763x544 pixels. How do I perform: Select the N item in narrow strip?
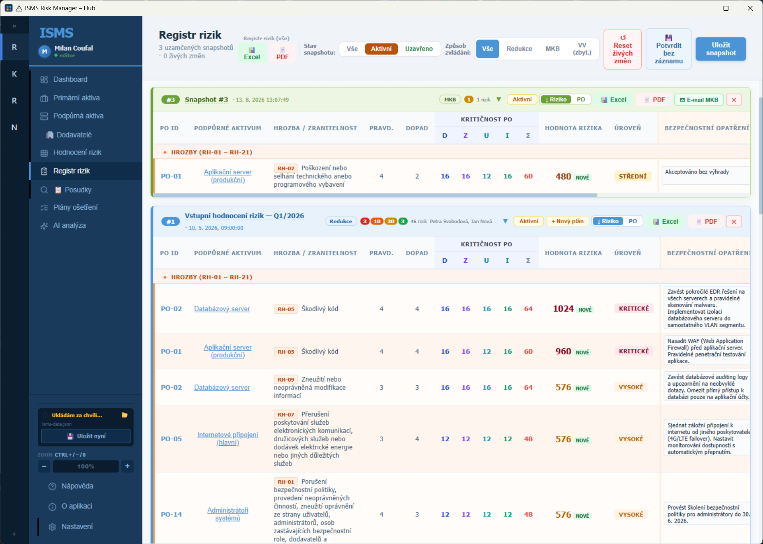click(x=14, y=127)
